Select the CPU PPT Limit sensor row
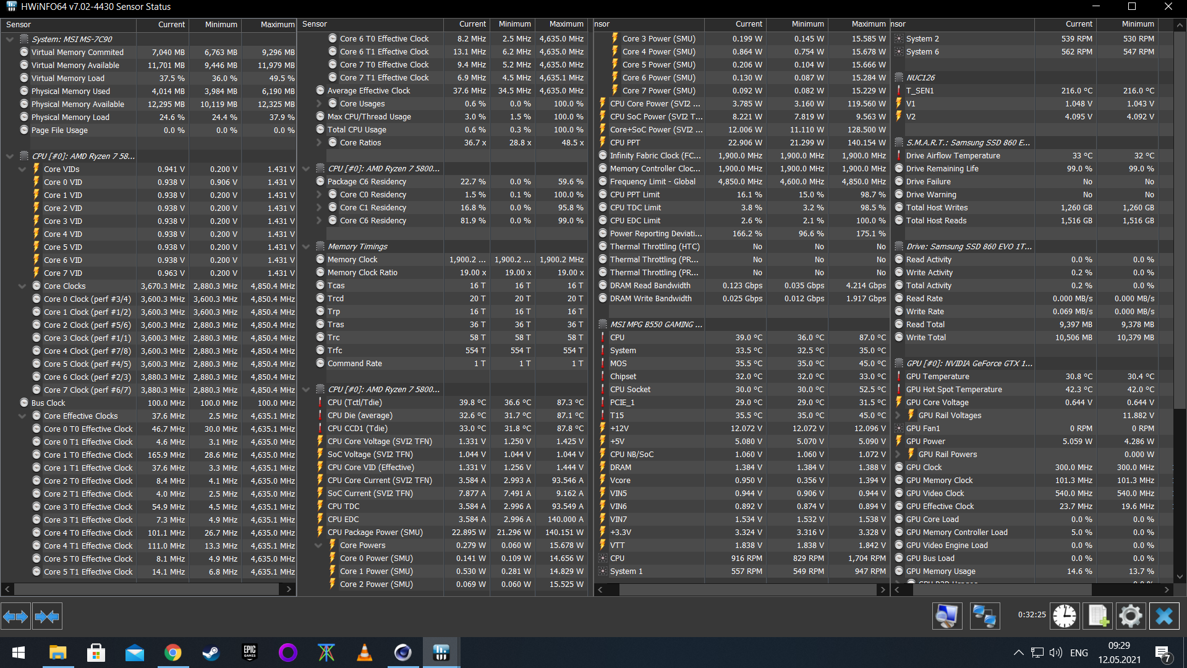This screenshot has height=668, width=1187. pyautogui.click(x=634, y=195)
